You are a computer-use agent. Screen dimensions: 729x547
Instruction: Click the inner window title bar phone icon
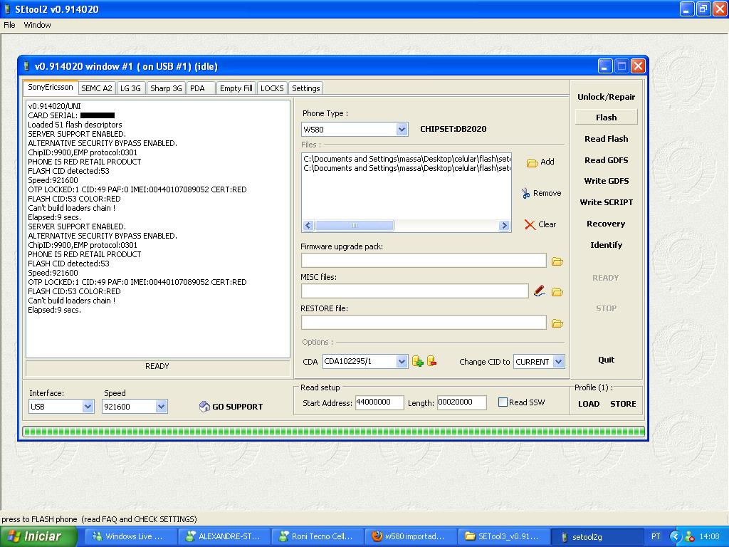coord(26,66)
